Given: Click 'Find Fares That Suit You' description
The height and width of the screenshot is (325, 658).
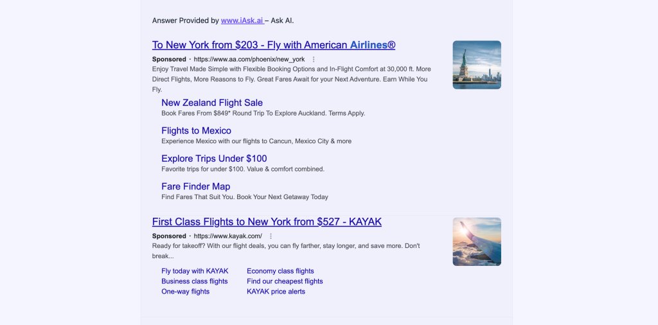Looking at the screenshot, I should 245,197.
